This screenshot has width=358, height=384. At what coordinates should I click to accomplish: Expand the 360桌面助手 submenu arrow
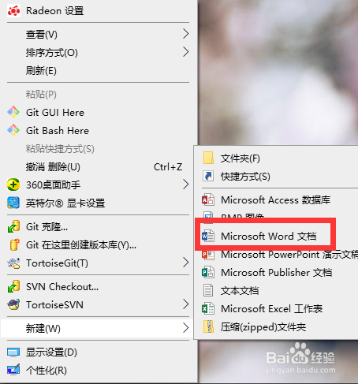pyautogui.click(x=186, y=185)
